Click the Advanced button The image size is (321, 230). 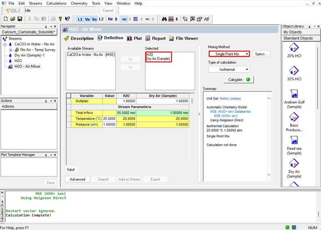pyautogui.click(x=77, y=179)
